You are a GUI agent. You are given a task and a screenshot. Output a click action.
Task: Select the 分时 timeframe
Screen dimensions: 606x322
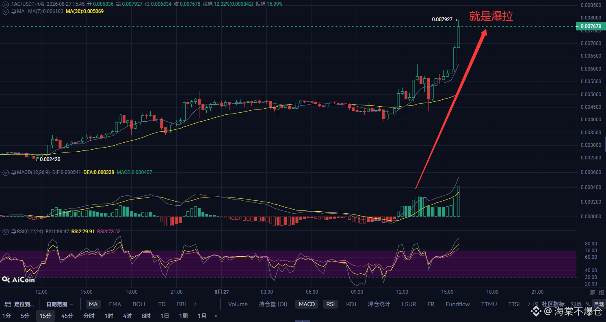(89, 316)
